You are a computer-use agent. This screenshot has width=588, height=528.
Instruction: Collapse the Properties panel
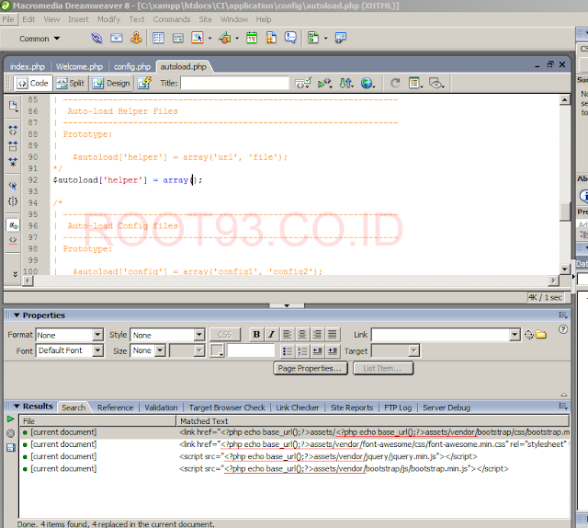pyautogui.click(x=17, y=316)
